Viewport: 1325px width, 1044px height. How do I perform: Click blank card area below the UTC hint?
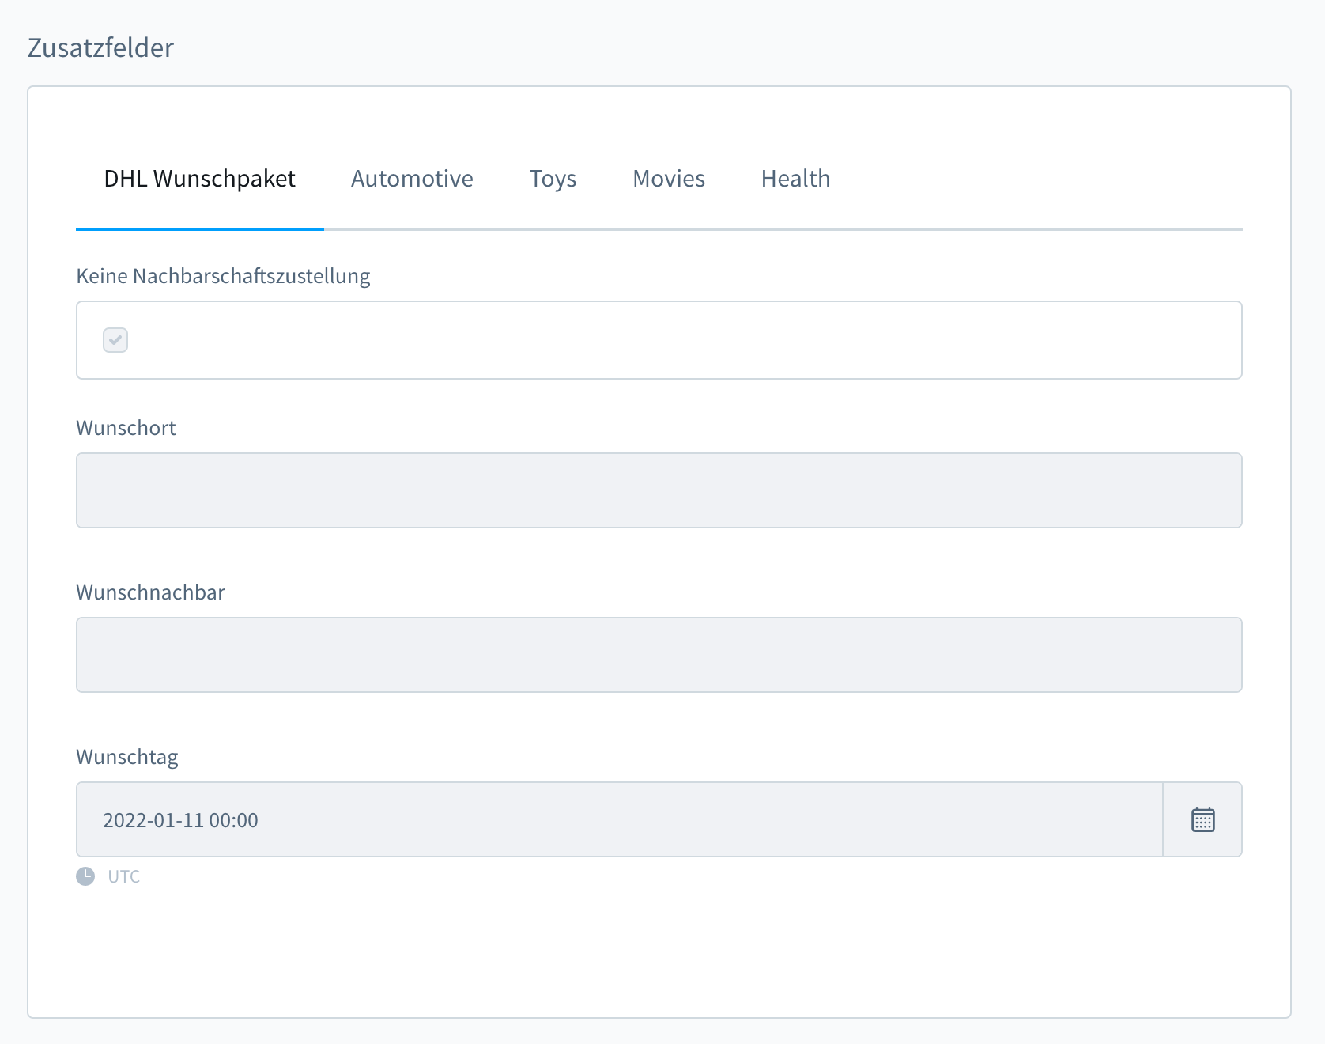[x=659, y=949]
